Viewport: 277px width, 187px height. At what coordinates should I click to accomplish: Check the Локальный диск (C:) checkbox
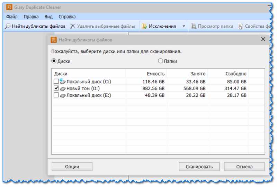pyautogui.click(x=56, y=81)
